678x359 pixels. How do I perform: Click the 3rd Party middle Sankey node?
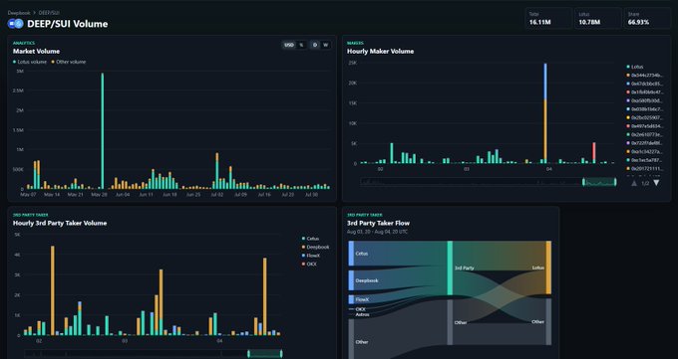click(450, 268)
